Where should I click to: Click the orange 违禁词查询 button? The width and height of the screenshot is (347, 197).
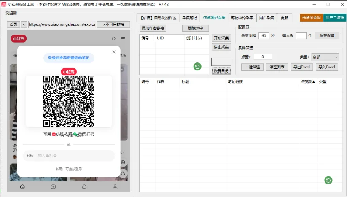311,18
